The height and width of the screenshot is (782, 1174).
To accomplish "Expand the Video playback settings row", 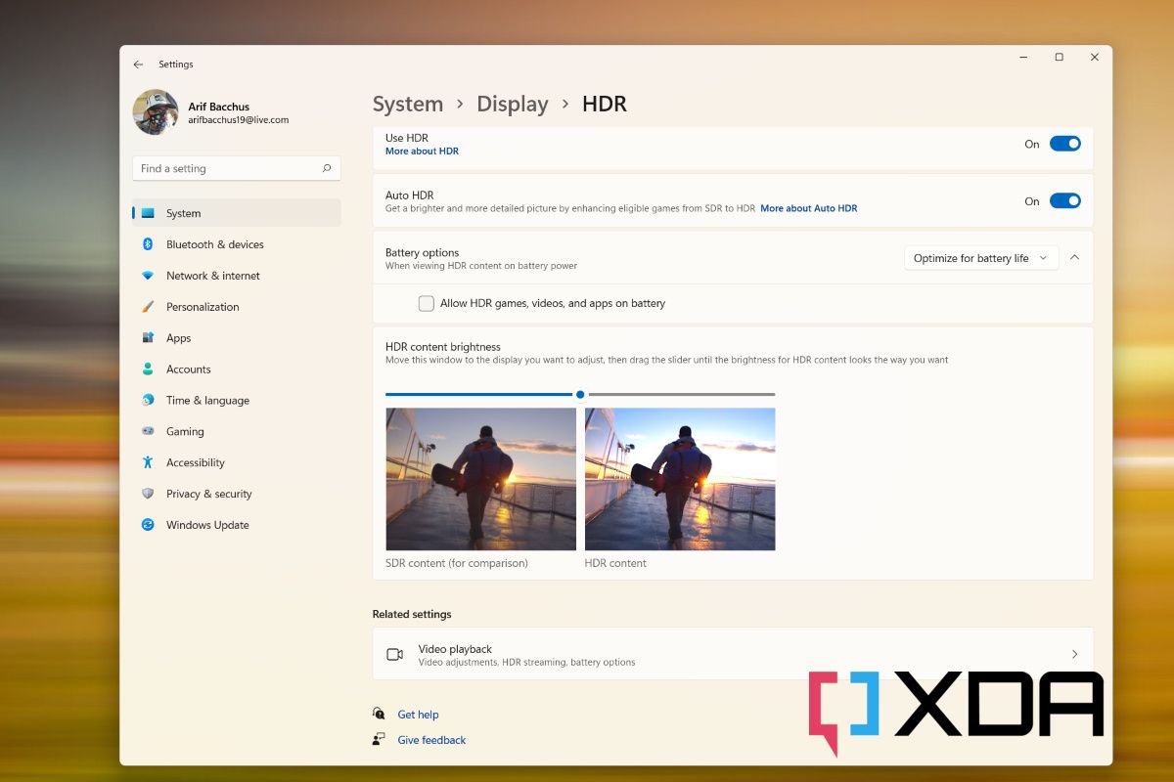I will (1074, 653).
